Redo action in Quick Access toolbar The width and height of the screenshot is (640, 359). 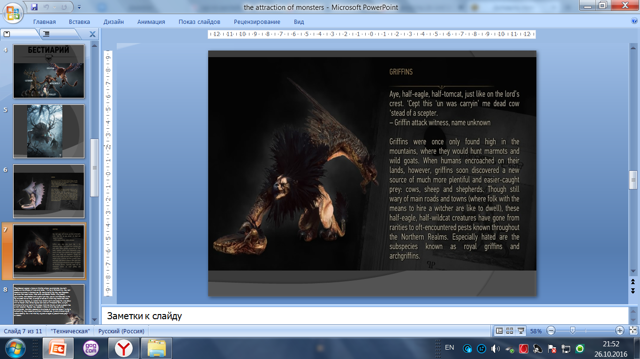[64, 7]
